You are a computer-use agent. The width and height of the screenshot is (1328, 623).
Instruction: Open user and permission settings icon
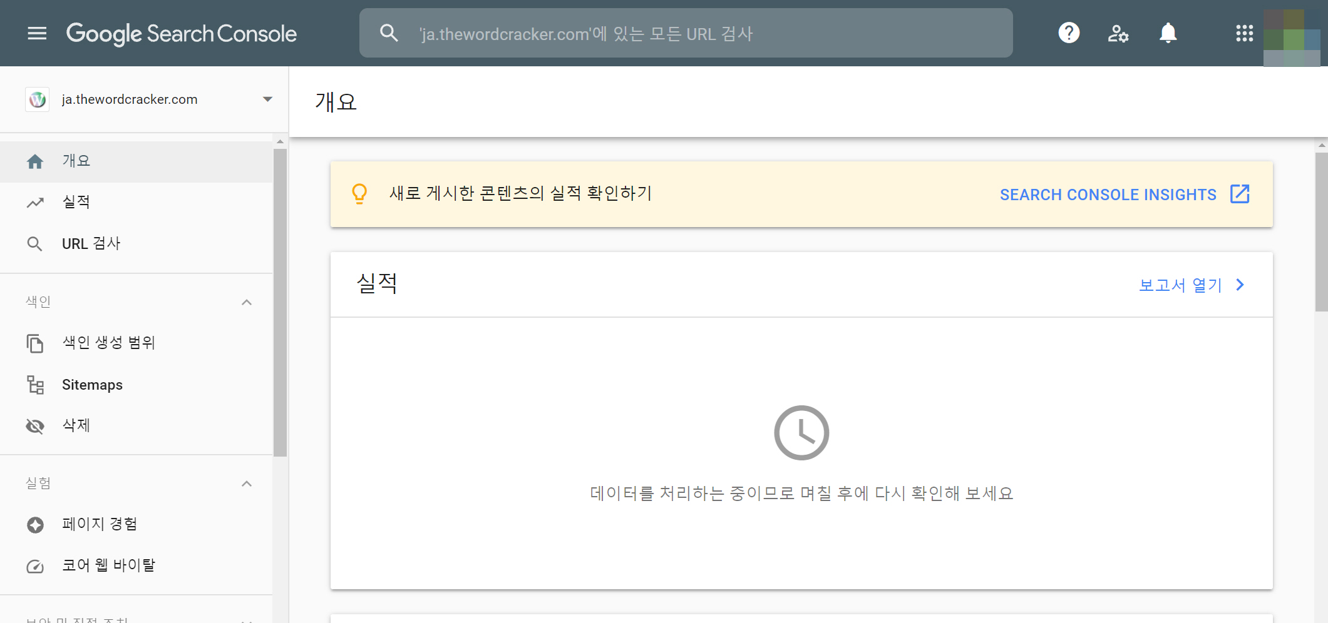[1118, 33]
